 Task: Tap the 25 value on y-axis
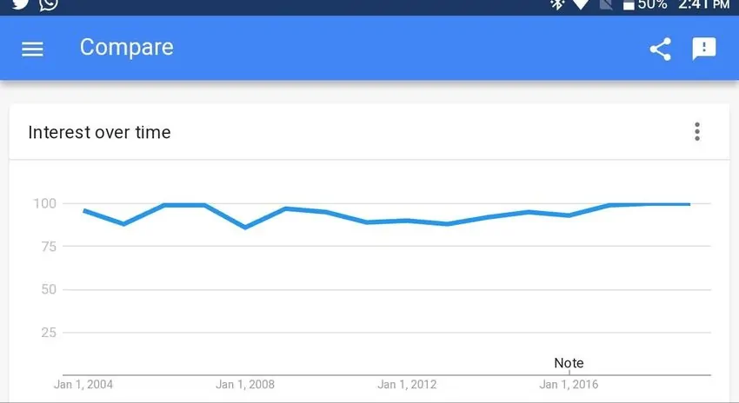click(x=49, y=333)
